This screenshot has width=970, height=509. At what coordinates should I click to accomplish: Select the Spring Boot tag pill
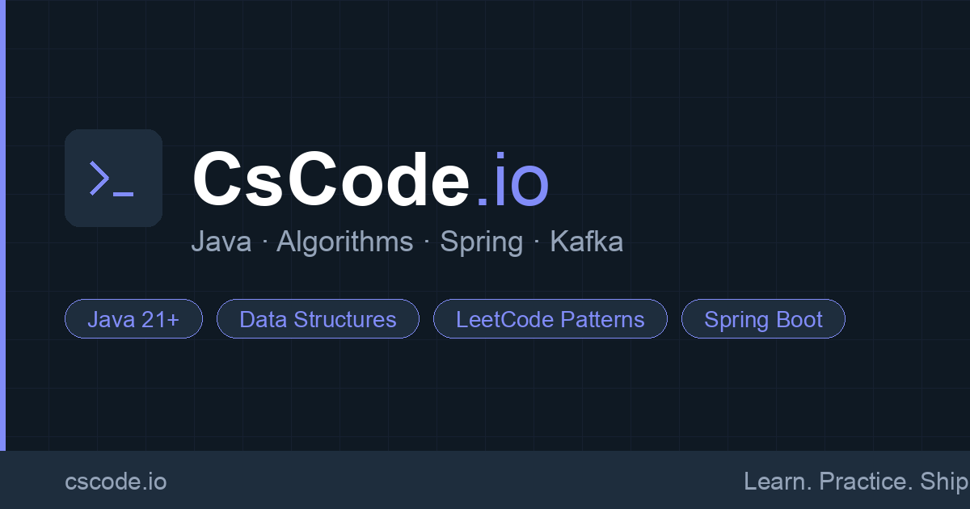coord(763,319)
